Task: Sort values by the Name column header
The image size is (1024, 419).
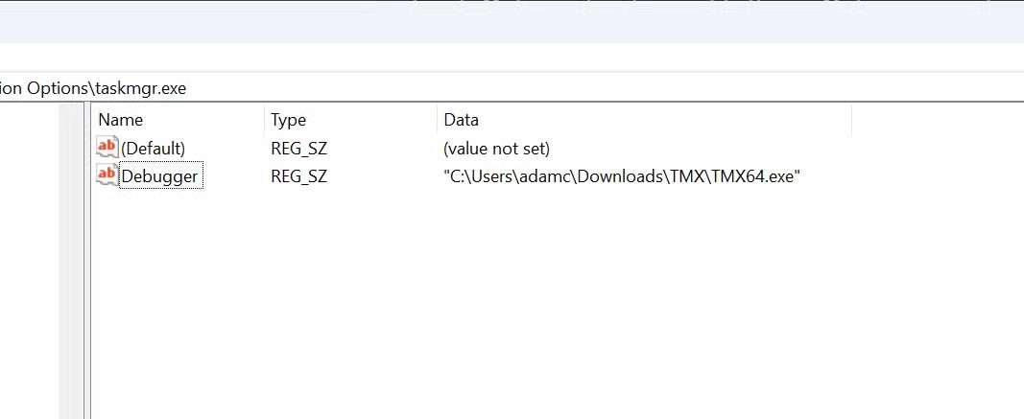Action: 179,120
